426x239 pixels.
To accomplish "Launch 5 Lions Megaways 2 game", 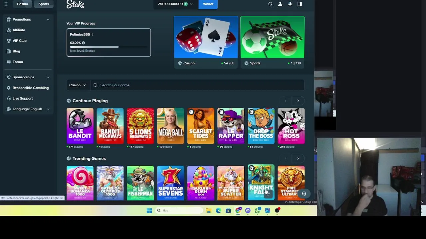I will point(140,126).
